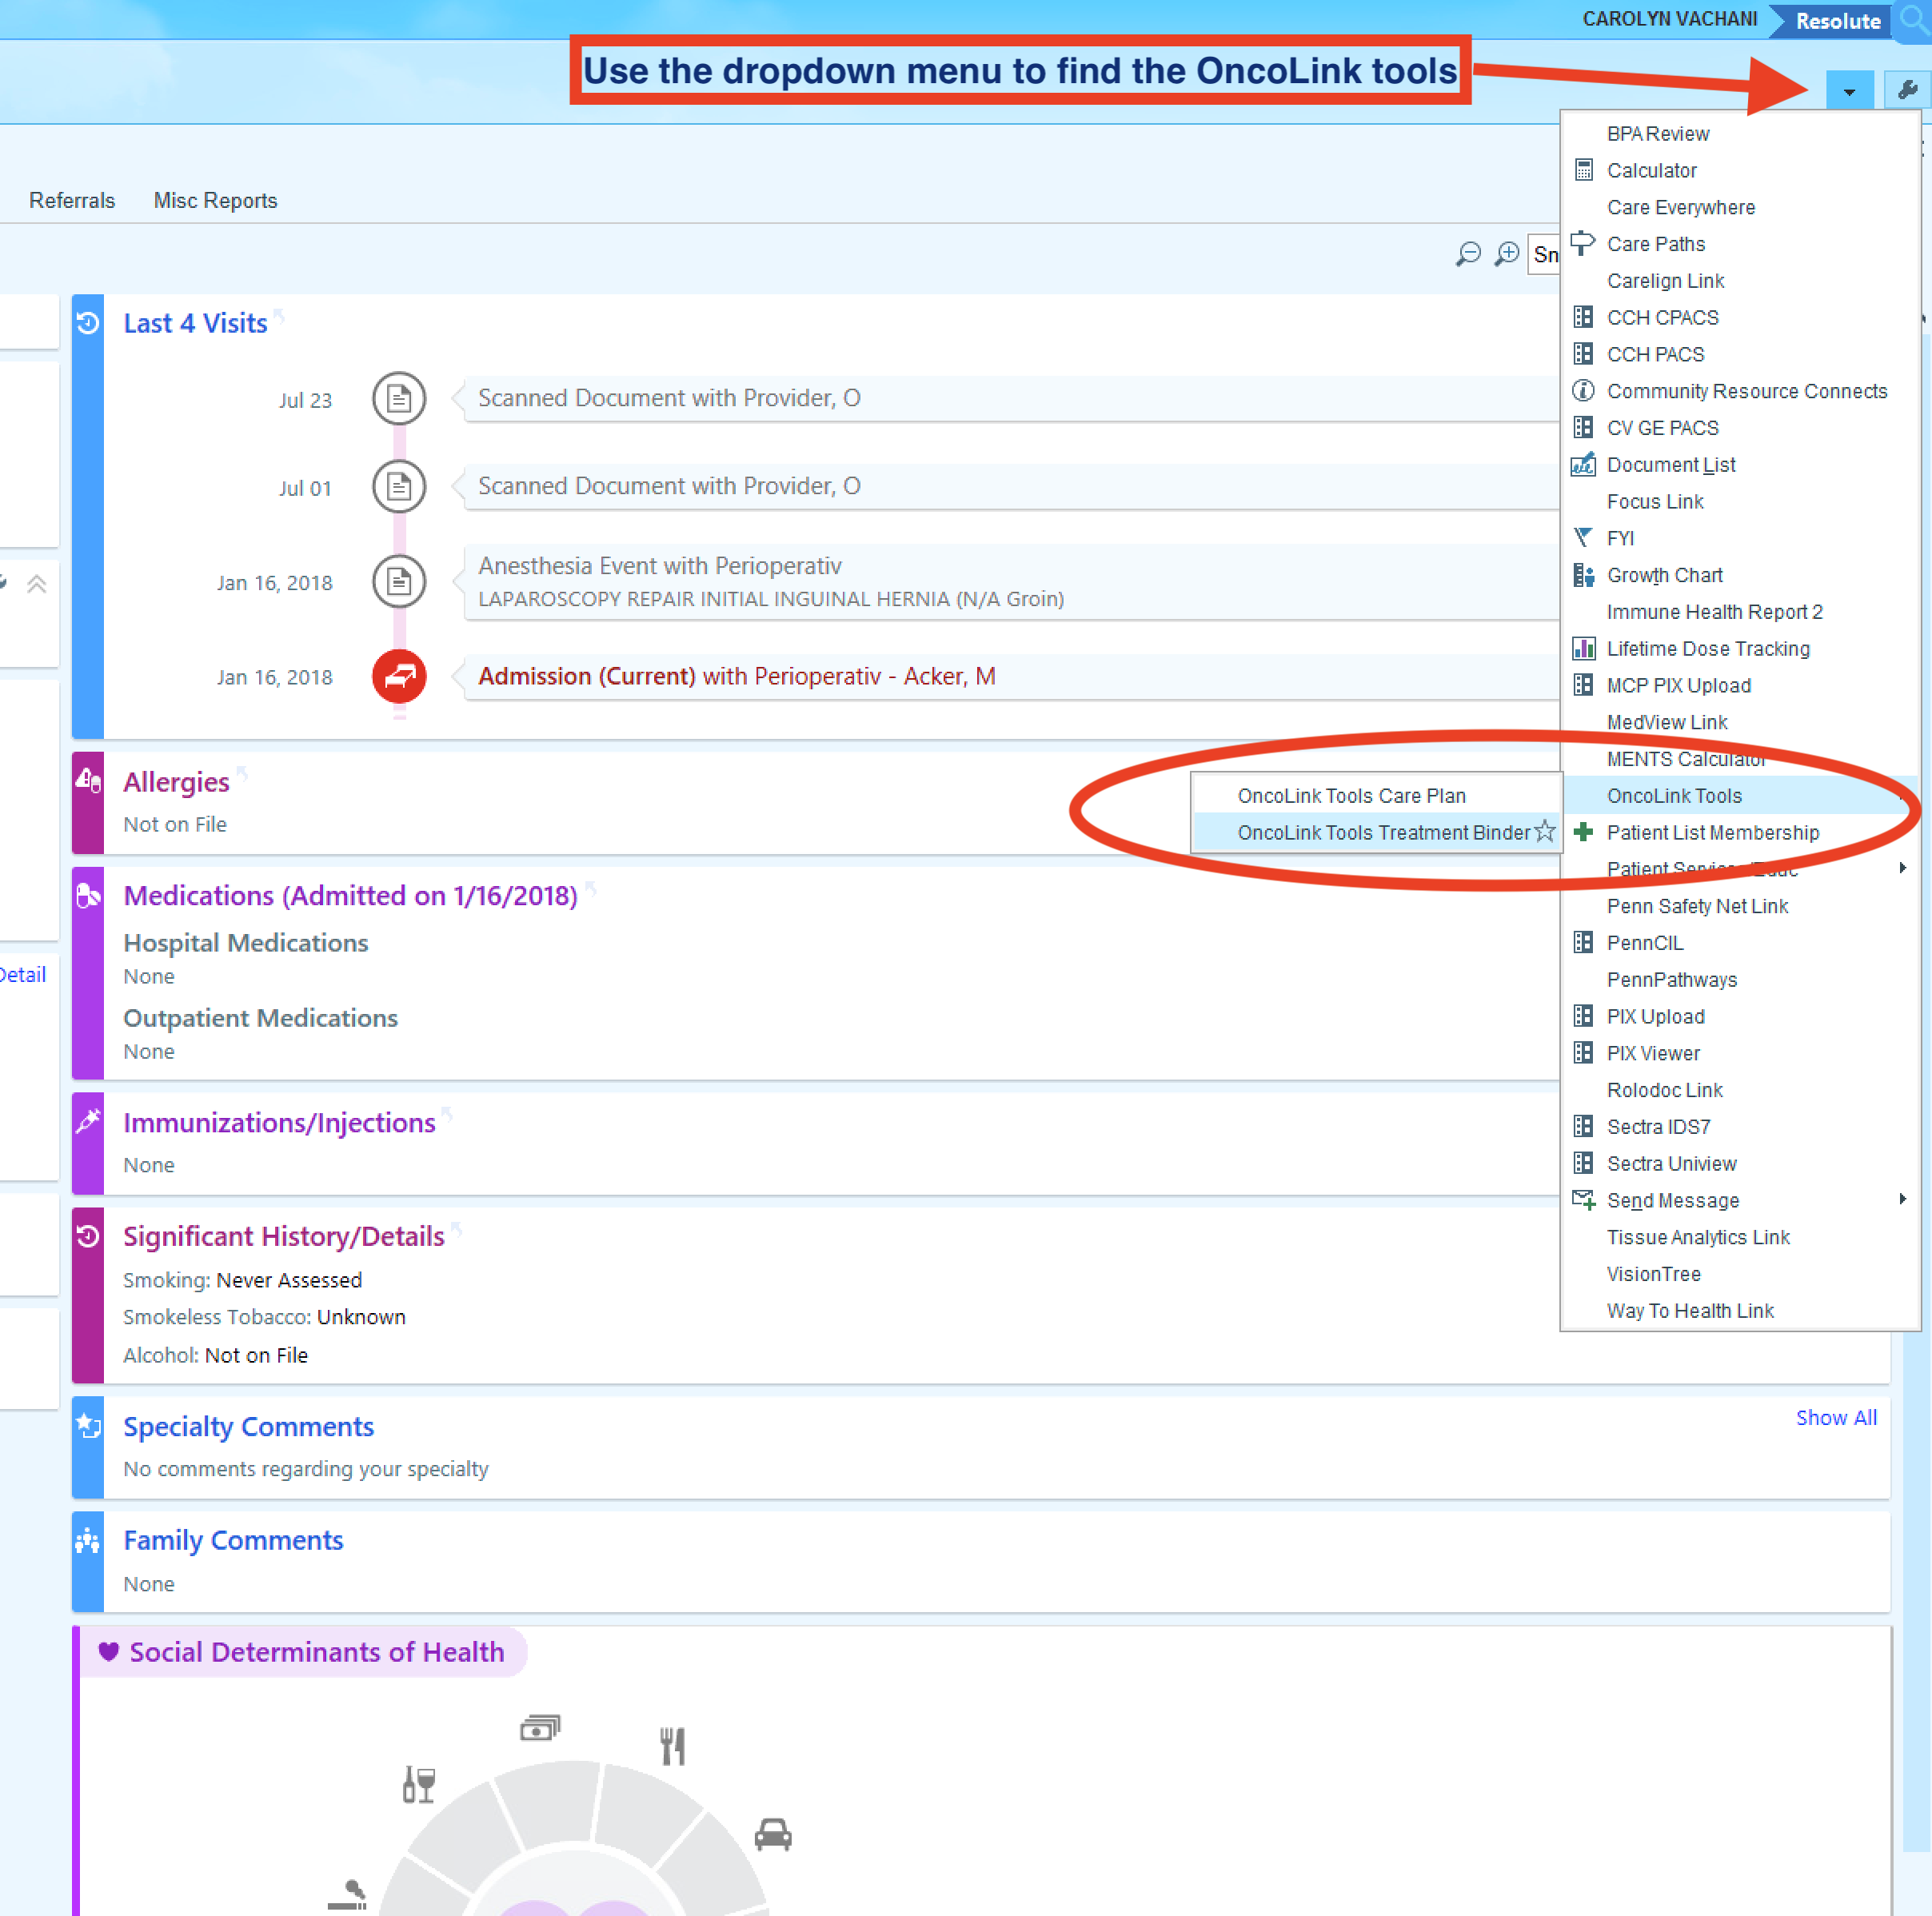Click the wrench settings icon

tap(1907, 90)
